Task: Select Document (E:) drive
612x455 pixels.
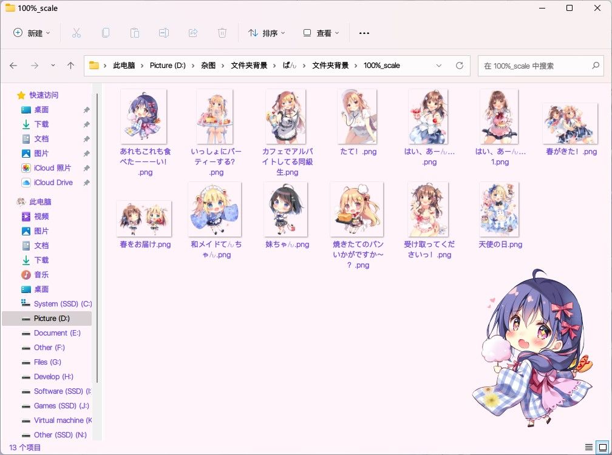Action: tap(52, 333)
